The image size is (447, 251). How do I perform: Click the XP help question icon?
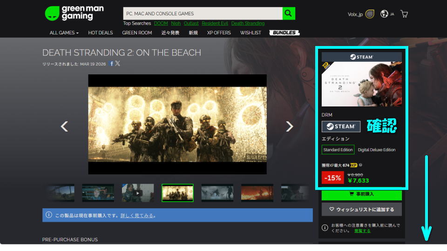click(360, 165)
